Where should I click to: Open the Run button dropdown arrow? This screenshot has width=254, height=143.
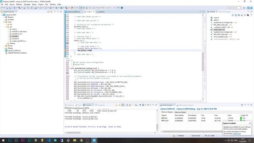click(63, 8)
